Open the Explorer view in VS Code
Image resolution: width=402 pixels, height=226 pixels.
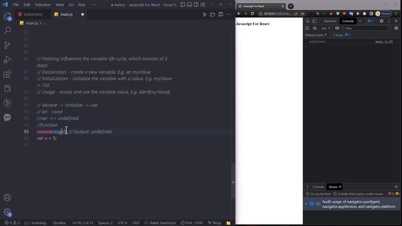click(x=7, y=16)
